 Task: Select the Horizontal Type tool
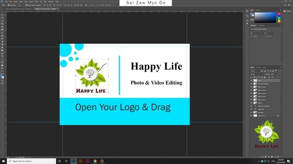point(2,56)
